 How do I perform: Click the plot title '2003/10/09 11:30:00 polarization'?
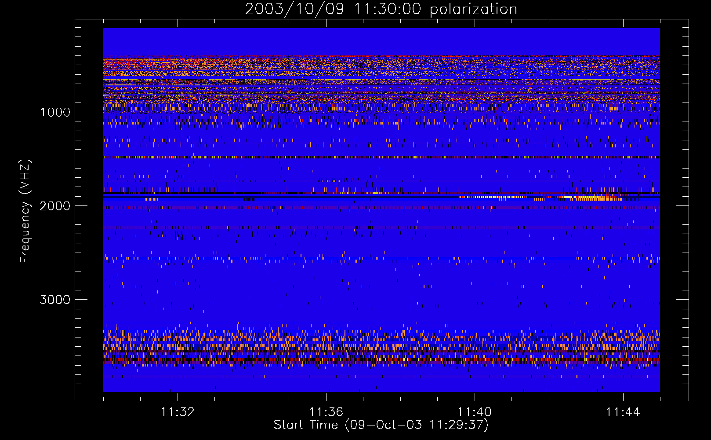381,9
